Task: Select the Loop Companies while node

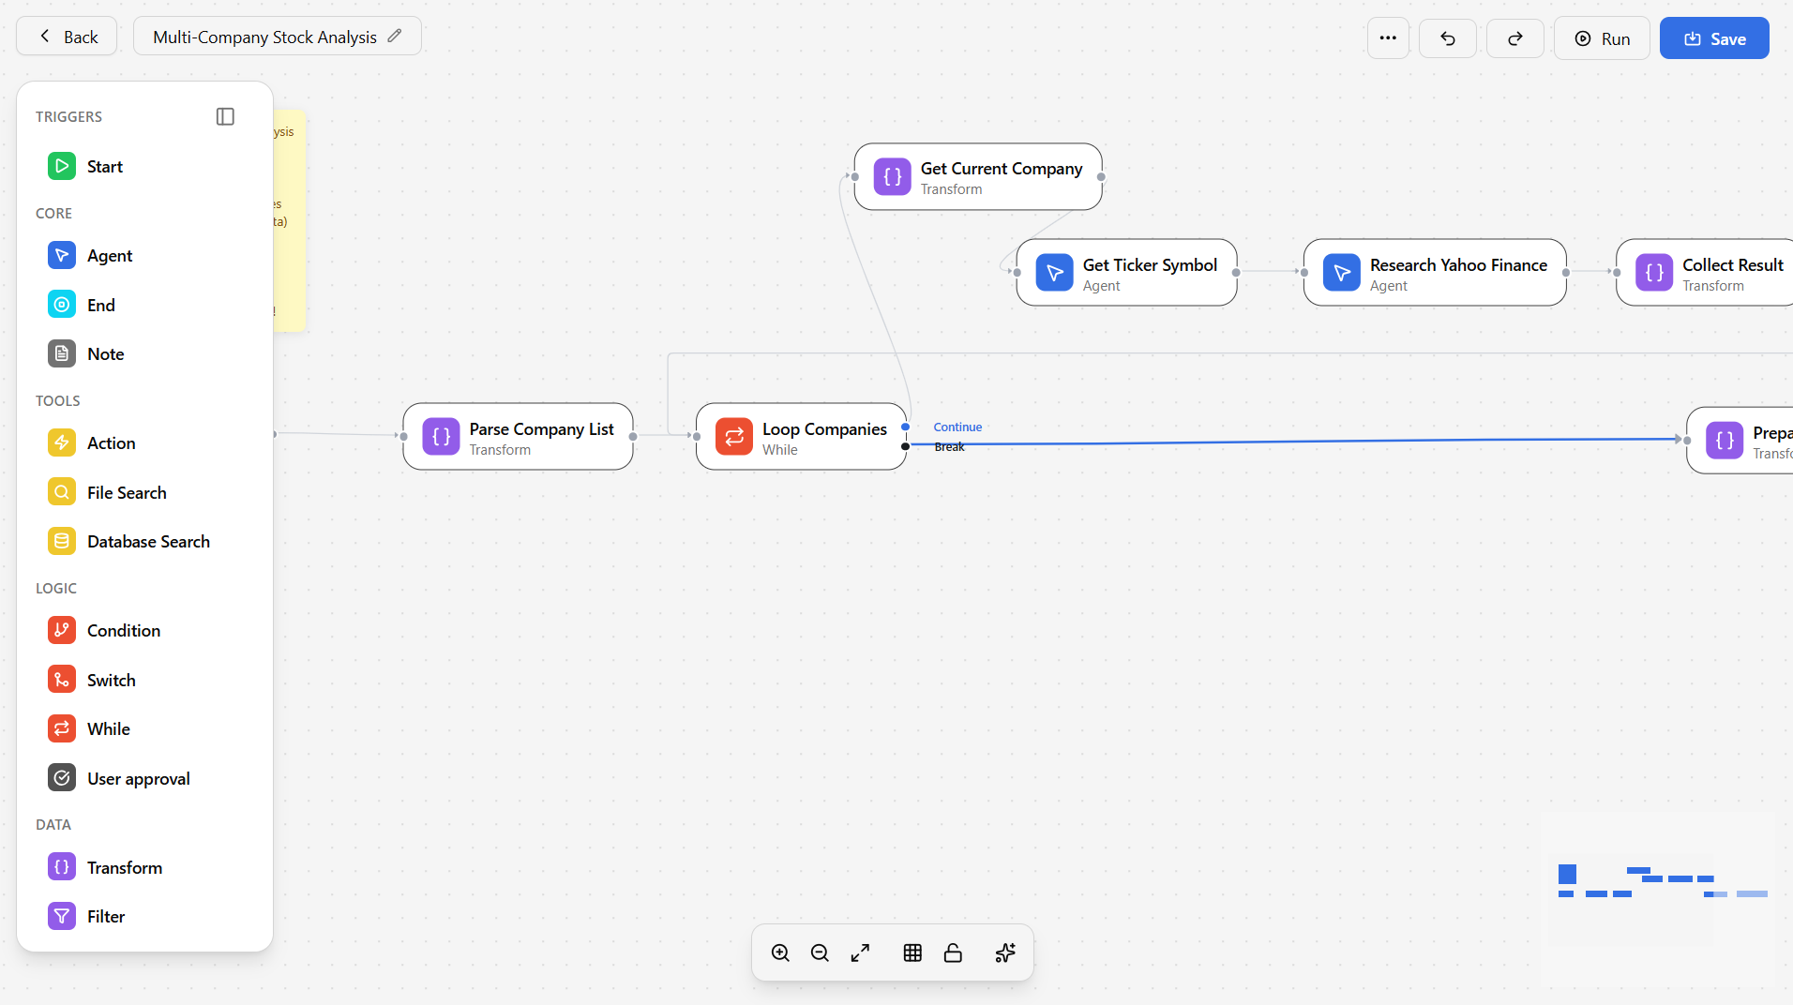Action: (x=802, y=437)
